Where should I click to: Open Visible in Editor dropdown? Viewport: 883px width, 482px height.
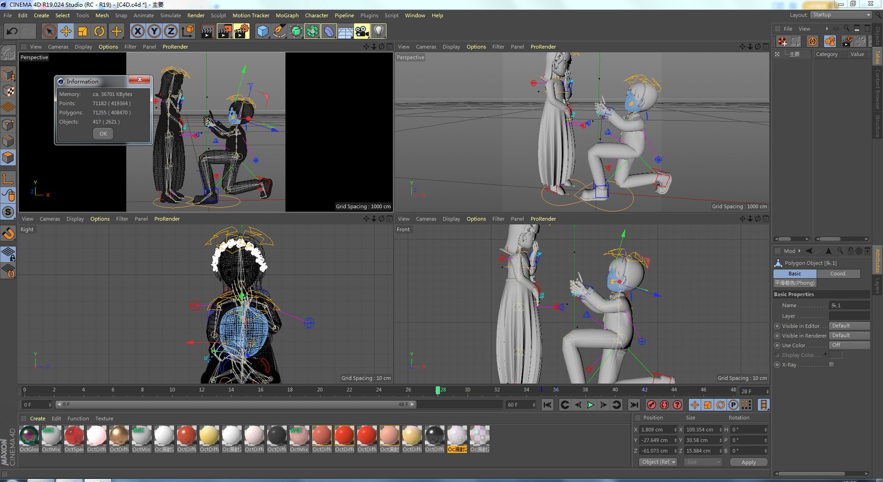[x=849, y=326]
